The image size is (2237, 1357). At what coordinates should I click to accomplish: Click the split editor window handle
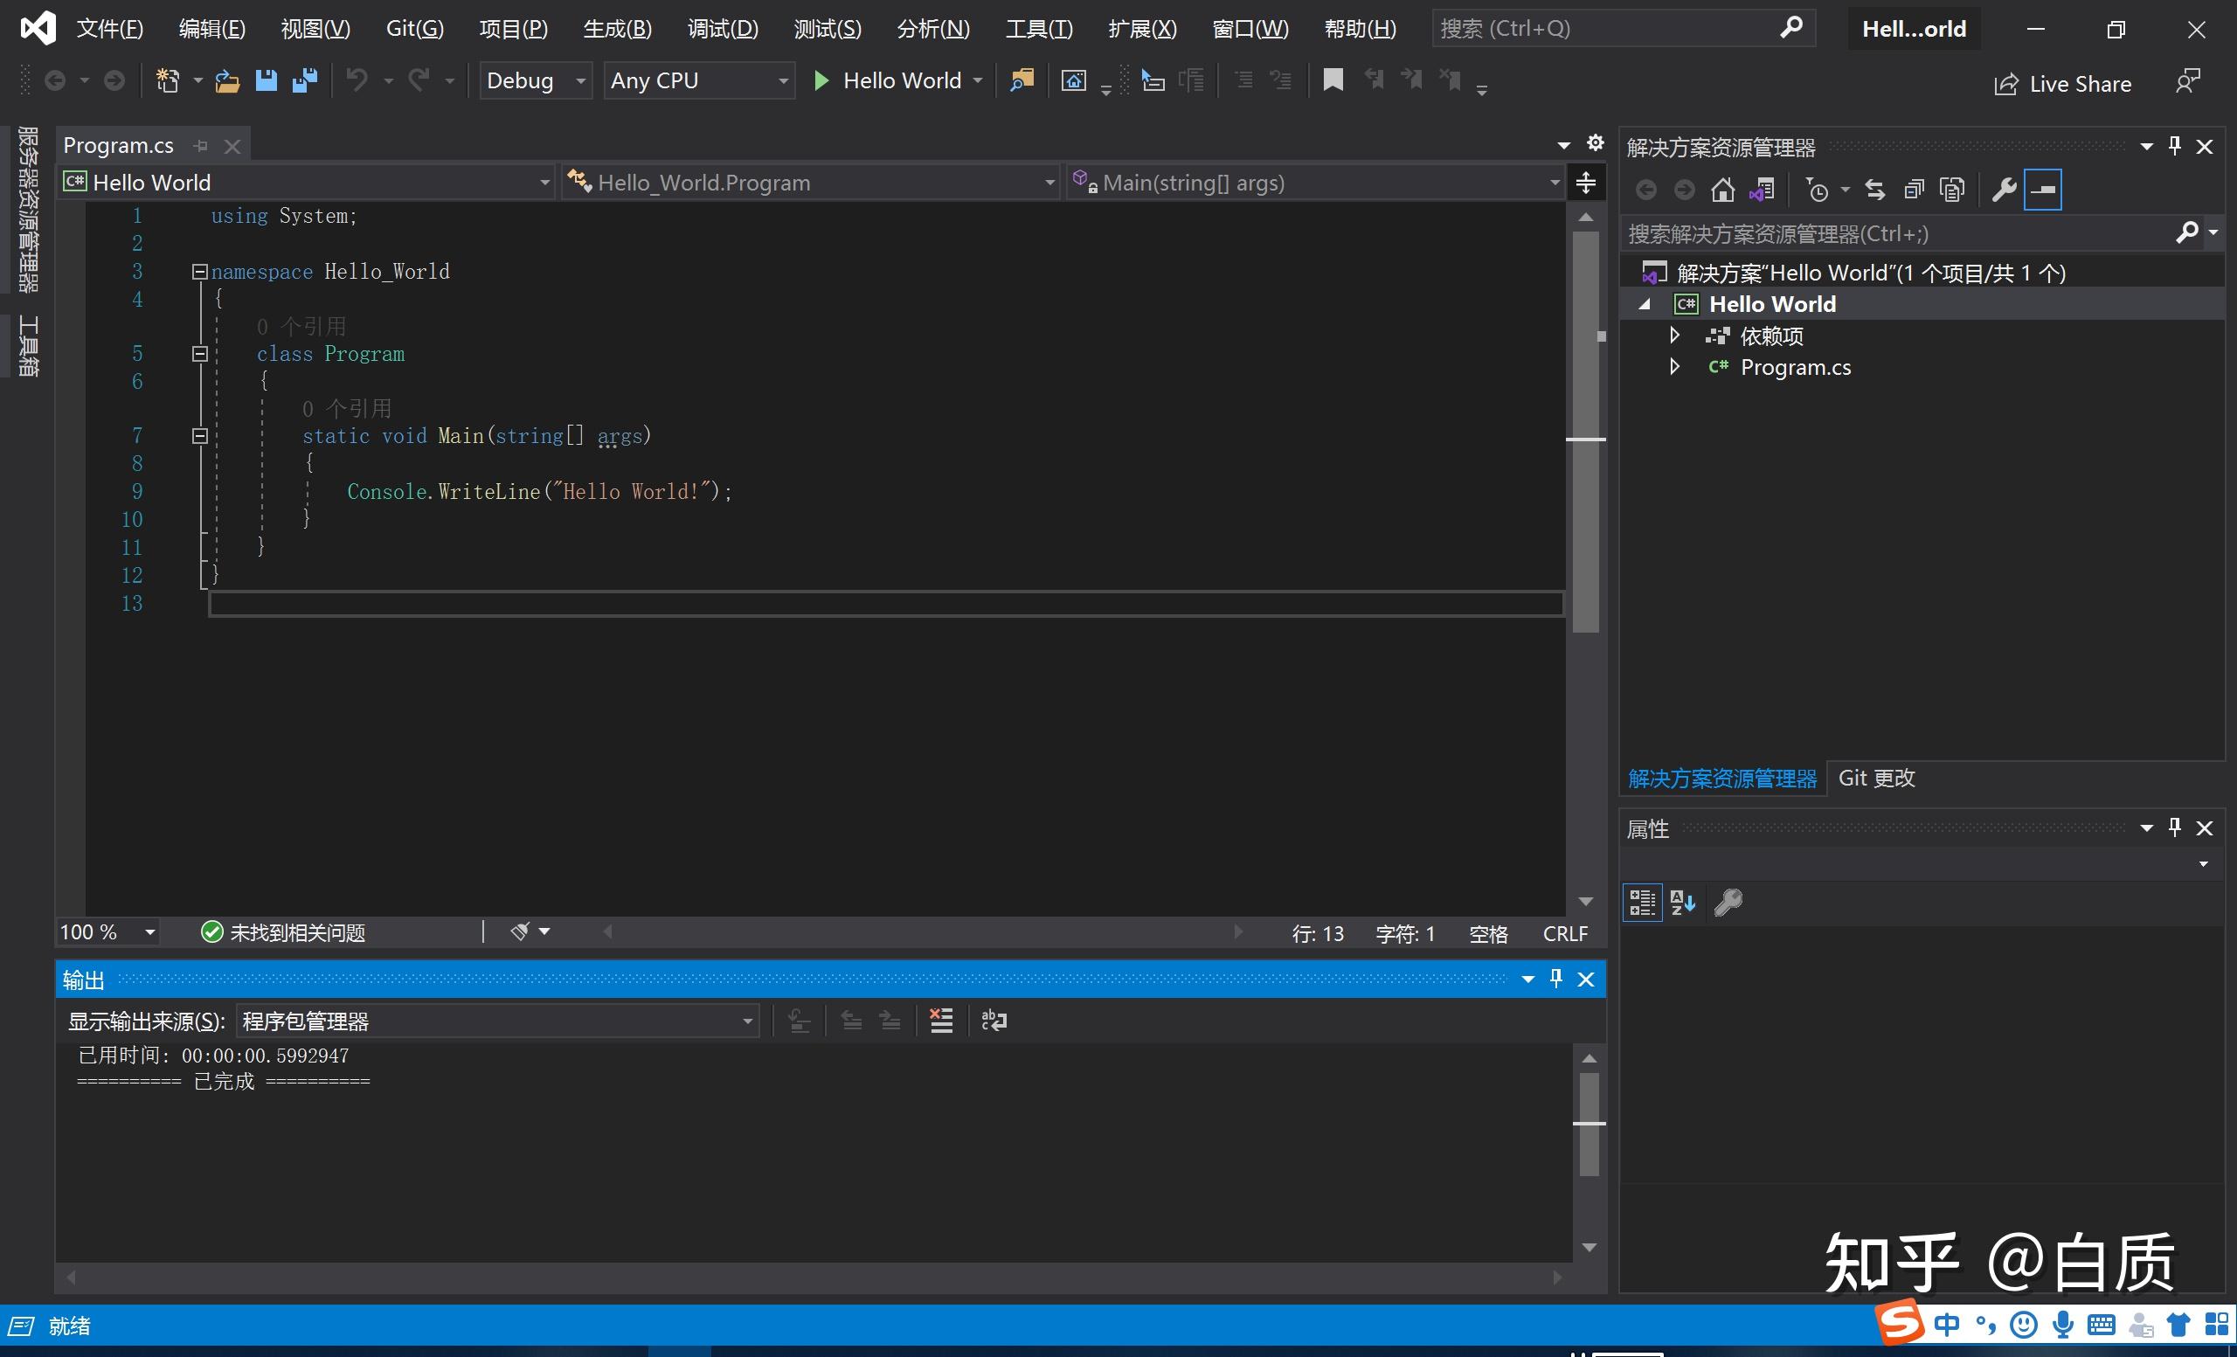click(x=1586, y=183)
